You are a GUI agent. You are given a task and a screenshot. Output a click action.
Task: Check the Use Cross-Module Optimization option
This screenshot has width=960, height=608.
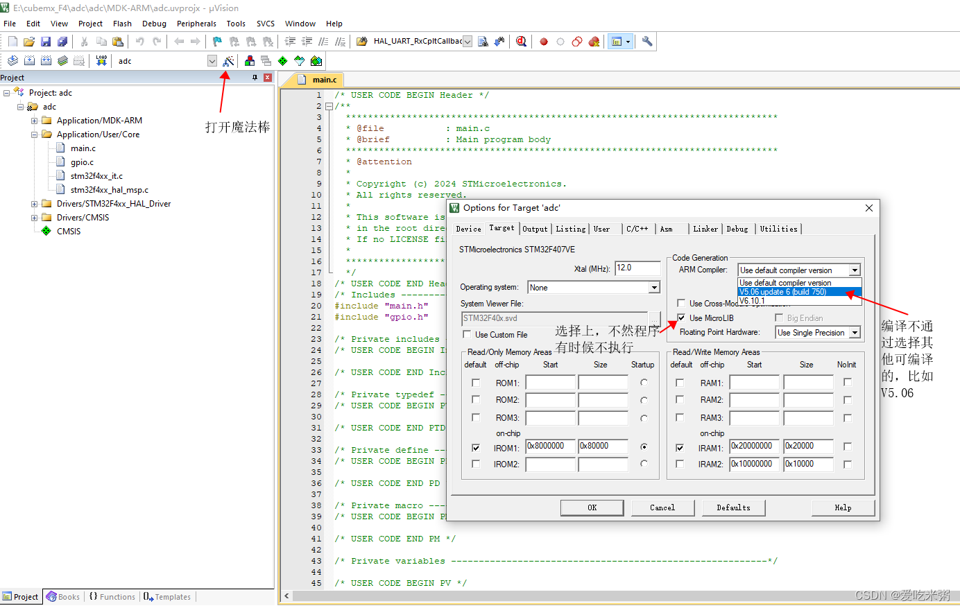tap(680, 302)
